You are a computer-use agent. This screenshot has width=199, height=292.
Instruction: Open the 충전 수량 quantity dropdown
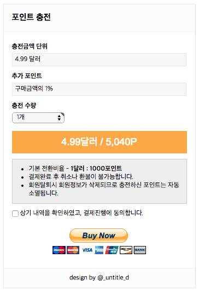(38, 118)
